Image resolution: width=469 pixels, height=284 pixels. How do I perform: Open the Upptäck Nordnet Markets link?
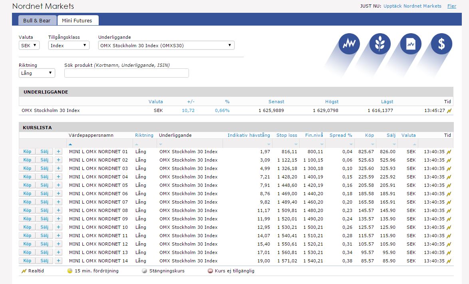412,6
